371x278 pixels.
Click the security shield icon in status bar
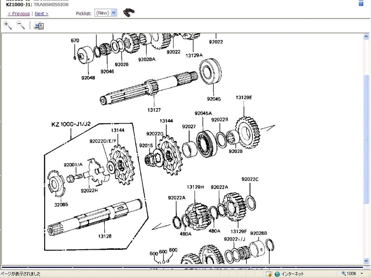click(x=269, y=274)
